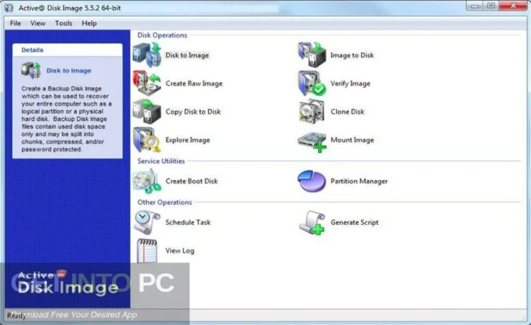Image resolution: width=531 pixels, height=325 pixels.
Task: Click the Partition Manager pie chart icon
Action: 312,181
